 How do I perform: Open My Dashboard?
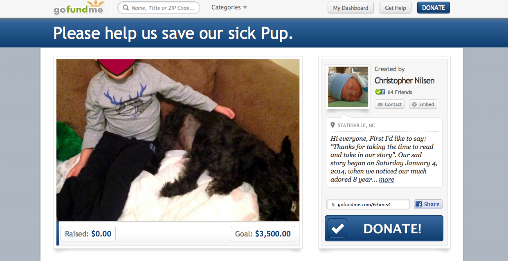pos(351,8)
